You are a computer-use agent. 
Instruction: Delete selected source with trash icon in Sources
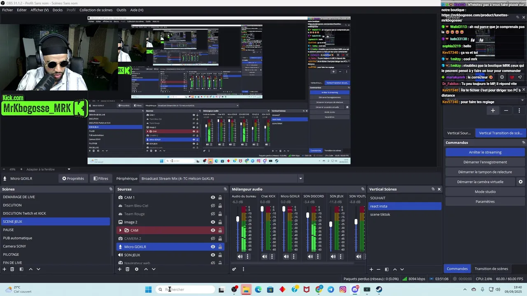pos(127,269)
